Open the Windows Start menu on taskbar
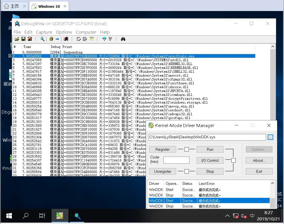The height and width of the screenshot is (224, 284). pyautogui.click(x=9, y=216)
